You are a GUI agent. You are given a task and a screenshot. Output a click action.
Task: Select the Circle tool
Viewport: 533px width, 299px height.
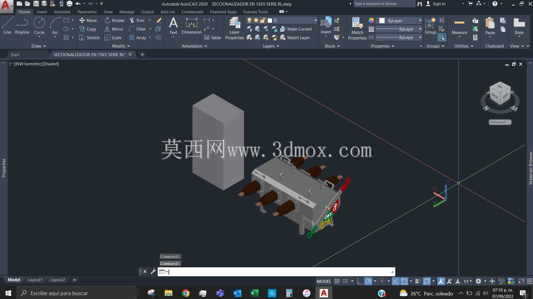[39, 26]
